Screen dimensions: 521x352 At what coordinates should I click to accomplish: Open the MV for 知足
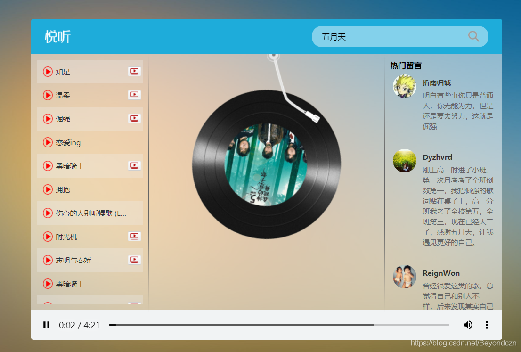[x=134, y=71]
